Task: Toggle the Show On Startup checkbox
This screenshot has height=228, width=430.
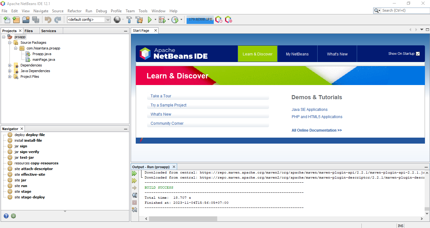Action: 418,54
